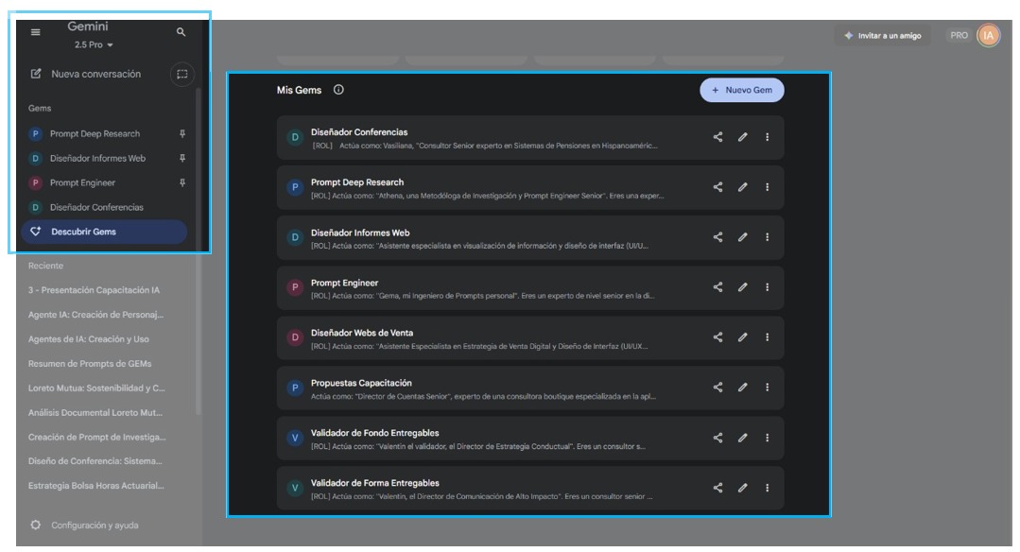This screenshot has width=1020, height=552.
Task: Open the 2.5 Pro model dropdown
Action: tap(94, 44)
